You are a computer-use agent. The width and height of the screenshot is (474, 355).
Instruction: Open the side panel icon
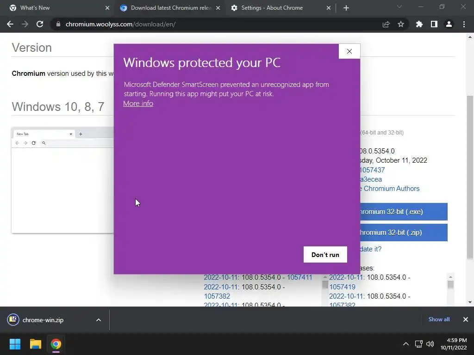click(434, 24)
